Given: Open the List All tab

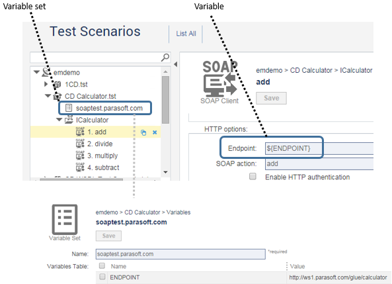Looking at the screenshot, I should pos(186,34).
